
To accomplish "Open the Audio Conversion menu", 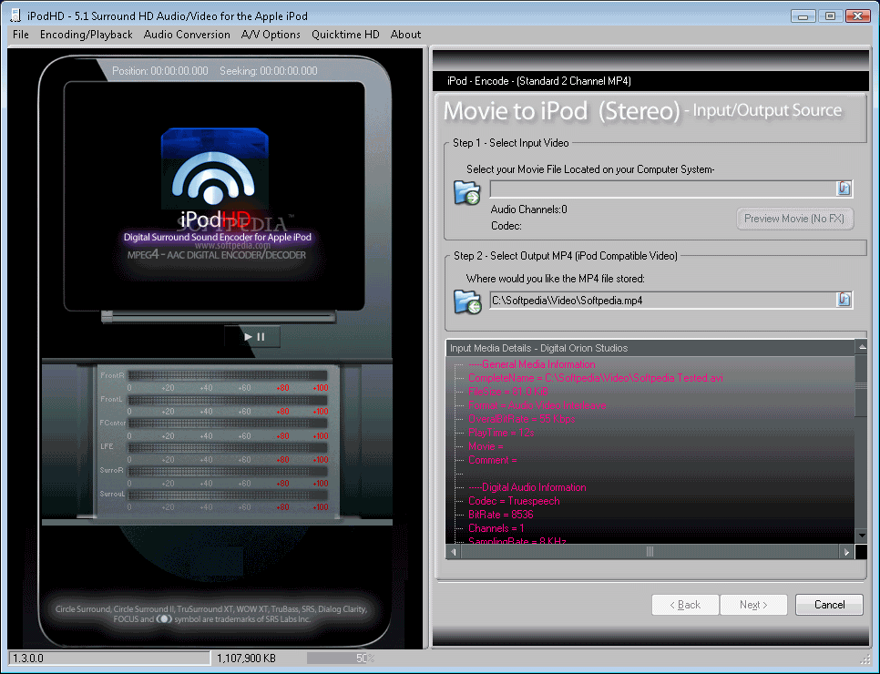I will point(187,35).
